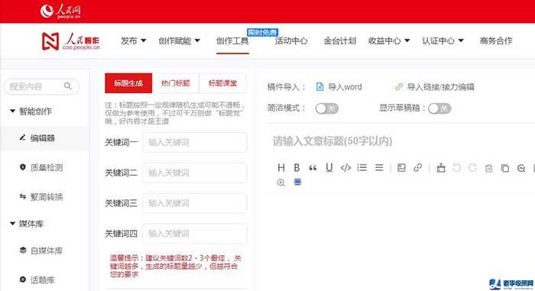
Task: Redo the last edit
Action: pos(472,167)
